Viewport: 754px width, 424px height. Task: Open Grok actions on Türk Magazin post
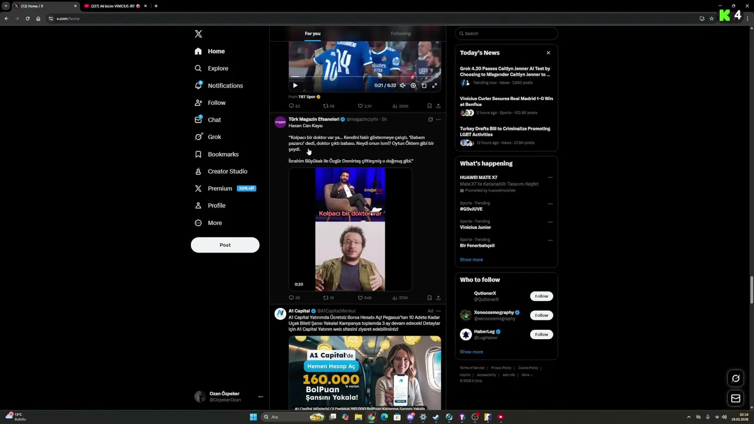click(x=430, y=120)
